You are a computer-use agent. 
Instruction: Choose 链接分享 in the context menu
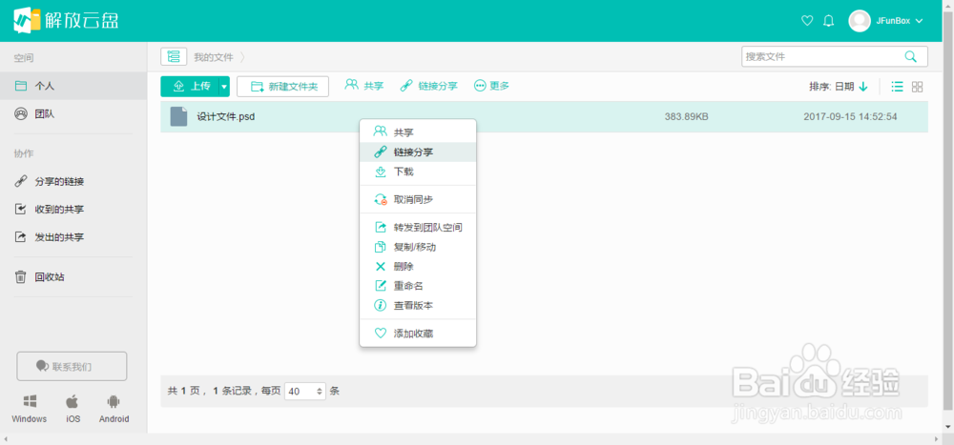(418, 152)
